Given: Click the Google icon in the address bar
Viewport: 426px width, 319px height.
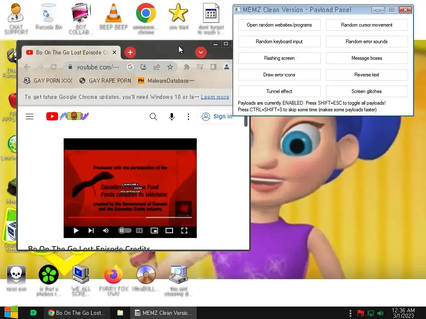Looking at the screenshot, I should click(x=130, y=67).
